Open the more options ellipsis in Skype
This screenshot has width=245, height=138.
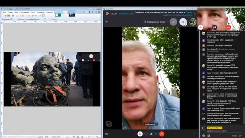tap(195, 134)
